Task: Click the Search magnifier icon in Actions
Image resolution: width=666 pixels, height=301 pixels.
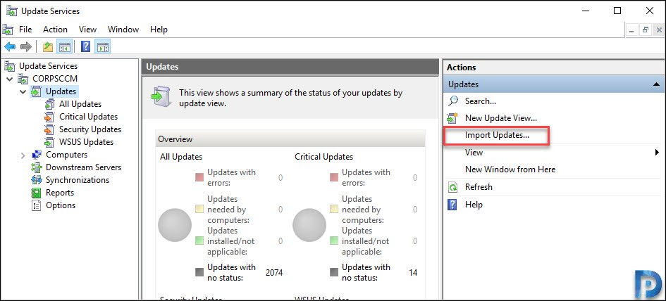Action: [453, 101]
